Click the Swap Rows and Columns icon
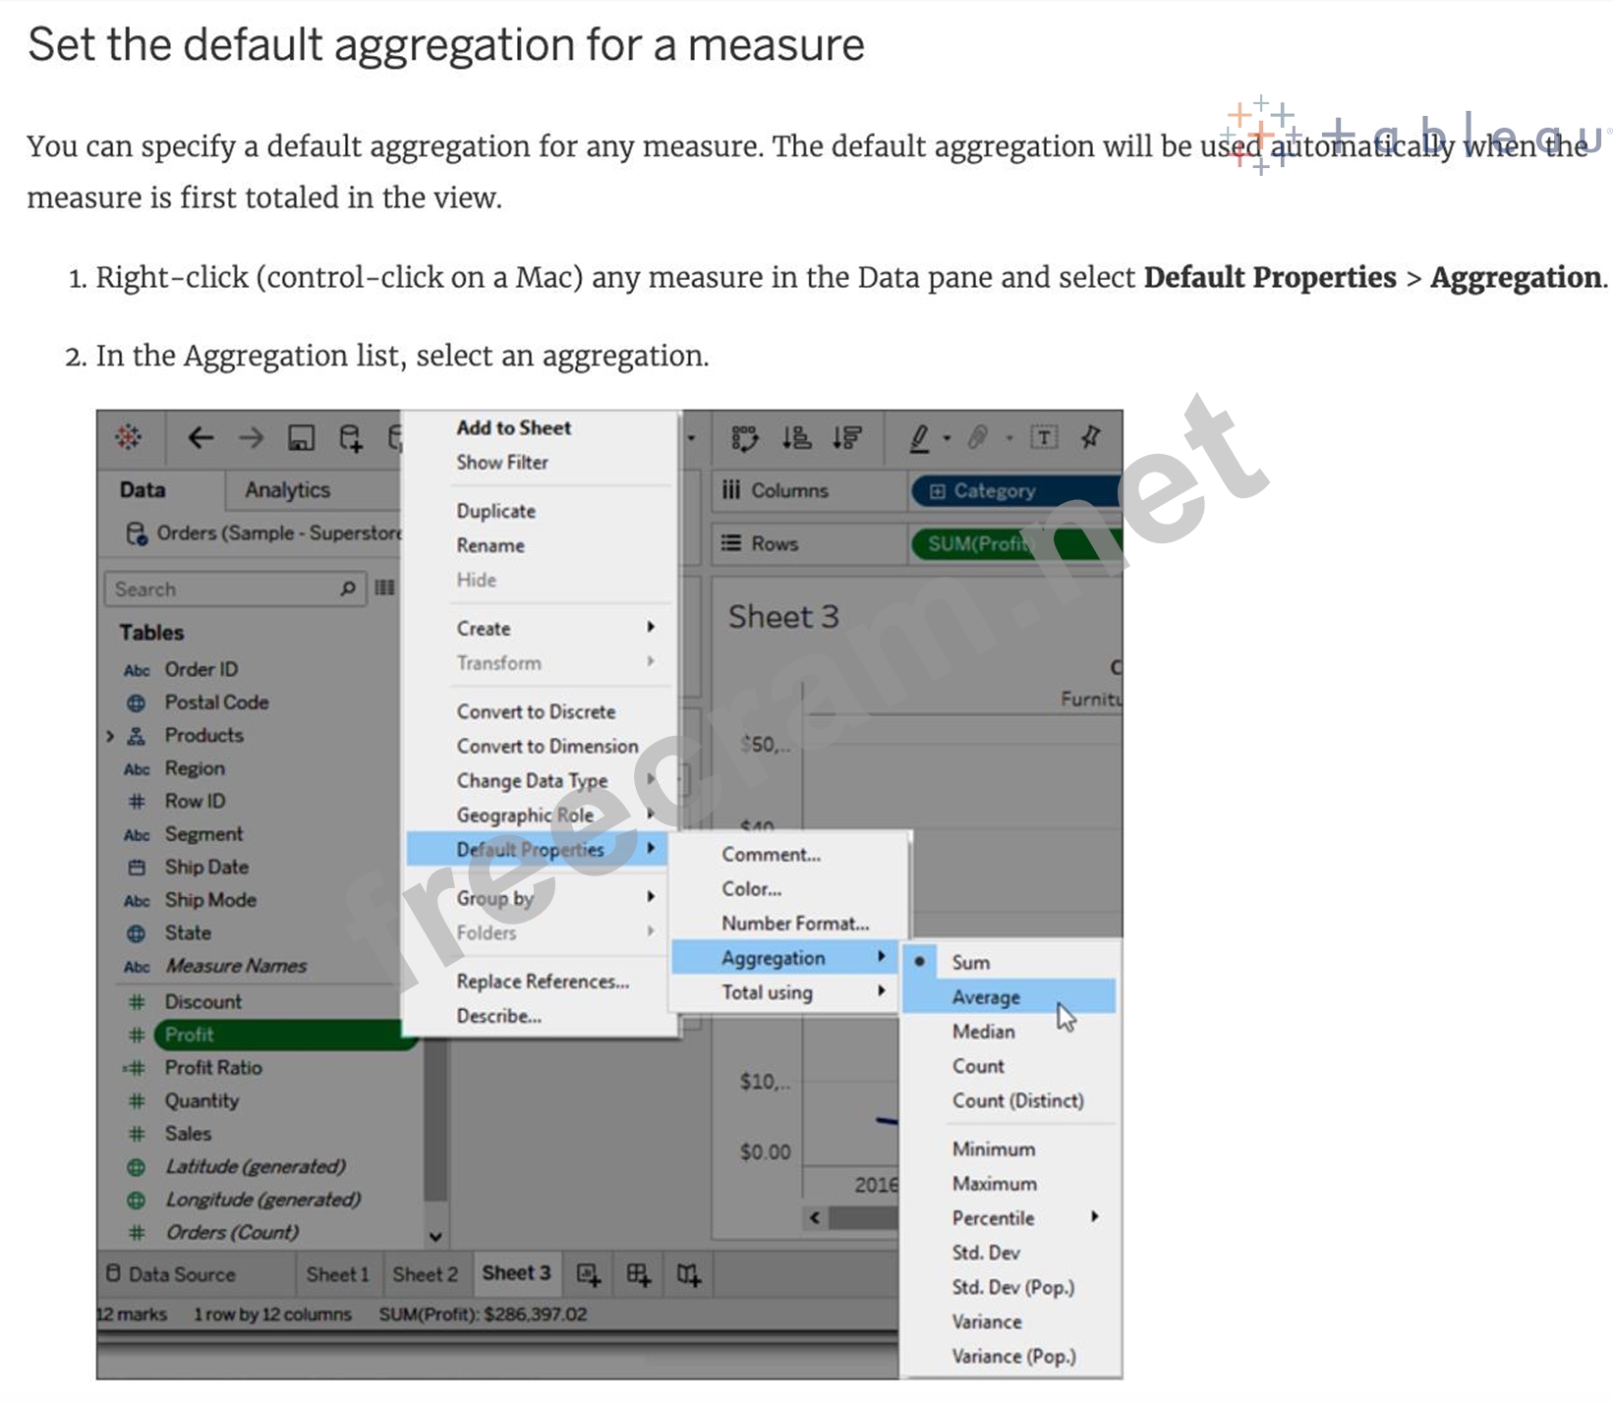This screenshot has width=1613, height=1402. (x=745, y=437)
